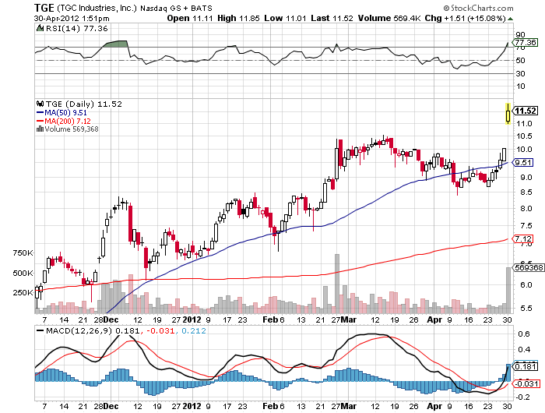Click the 77.36 RSI value tag

[526, 42]
